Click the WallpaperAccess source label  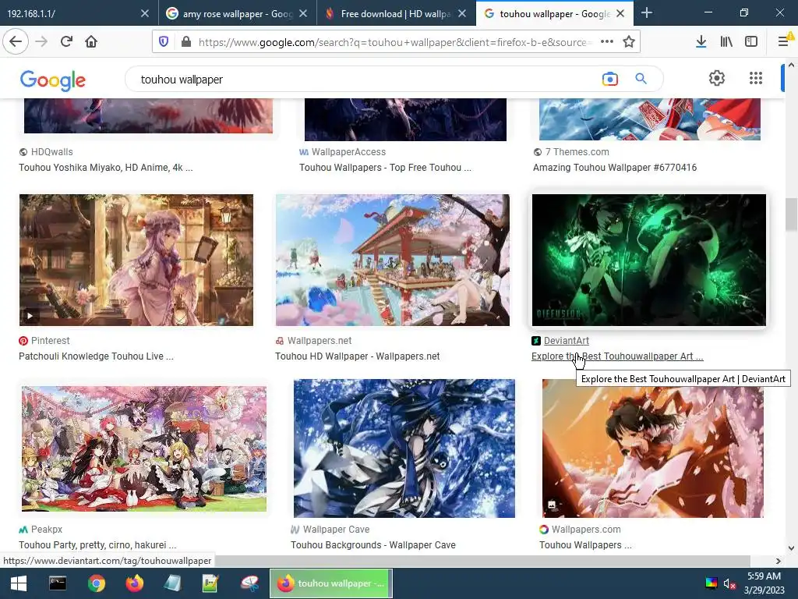tap(348, 152)
